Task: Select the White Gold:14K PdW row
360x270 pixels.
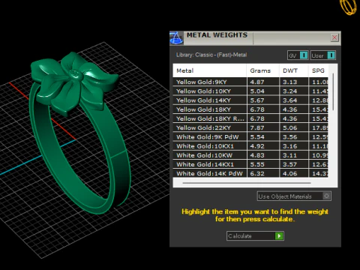Action: coord(250,173)
